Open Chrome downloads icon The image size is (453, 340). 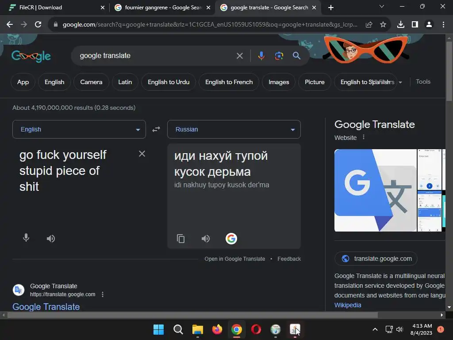[x=400, y=25]
